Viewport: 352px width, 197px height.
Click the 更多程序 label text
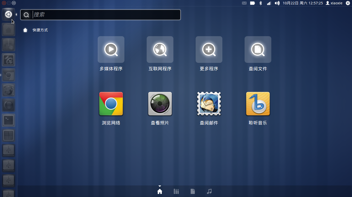[x=209, y=69]
